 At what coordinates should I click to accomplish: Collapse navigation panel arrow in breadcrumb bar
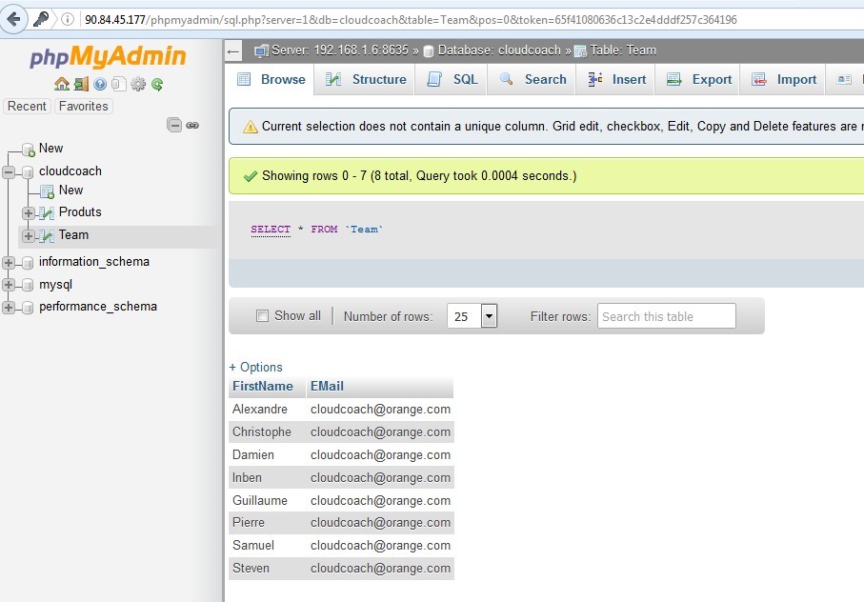click(x=233, y=51)
